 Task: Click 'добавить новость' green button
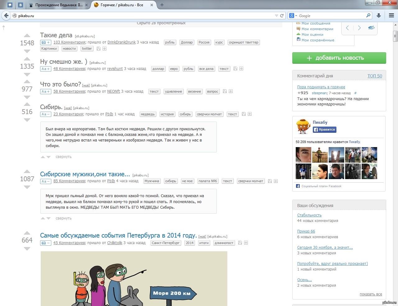coord(339,58)
